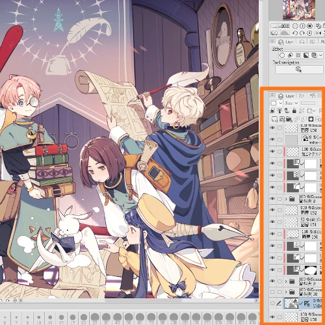The image size is (325, 325).
Task: Show the hidden layer folder 10
Action: pos(272,292)
